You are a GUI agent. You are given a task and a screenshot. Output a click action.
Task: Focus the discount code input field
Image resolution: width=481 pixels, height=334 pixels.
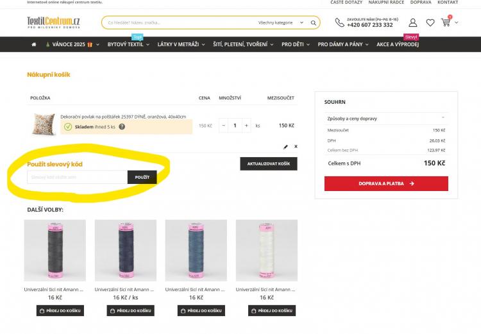tap(77, 177)
